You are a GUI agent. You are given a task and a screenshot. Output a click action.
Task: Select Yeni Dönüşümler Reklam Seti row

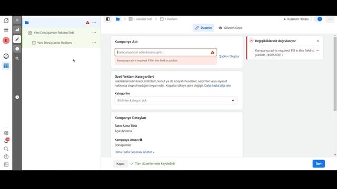pos(61,33)
